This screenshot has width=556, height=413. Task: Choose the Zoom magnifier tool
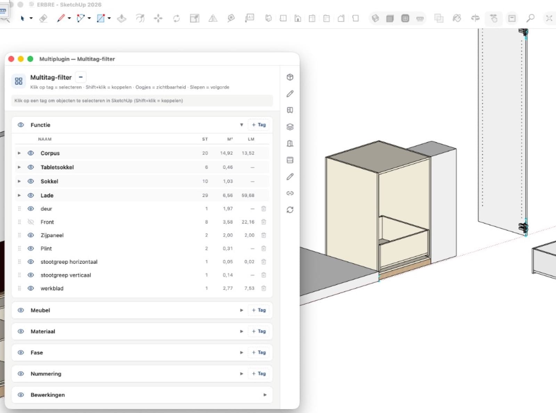point(530,18)
